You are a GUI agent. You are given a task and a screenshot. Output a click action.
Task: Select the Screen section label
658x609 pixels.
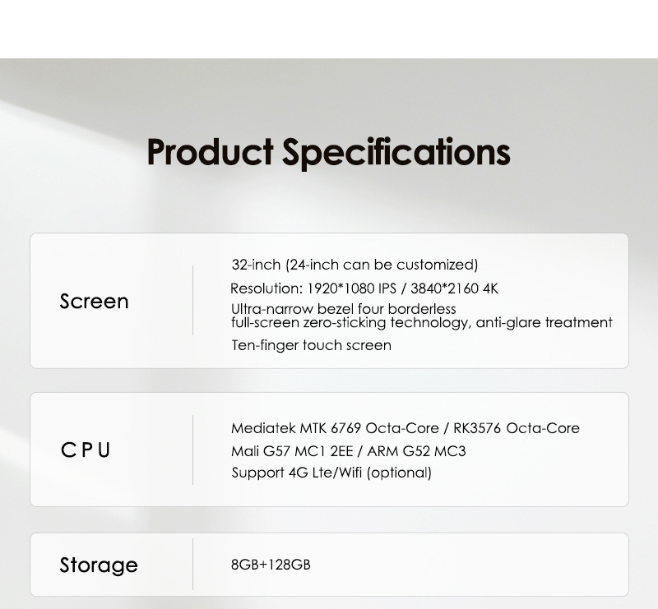(94, 302)
